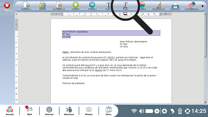The height and width of the screenshot is (117, 208).
Task: Open the Mail application
Action: click(x=29, y=111)
